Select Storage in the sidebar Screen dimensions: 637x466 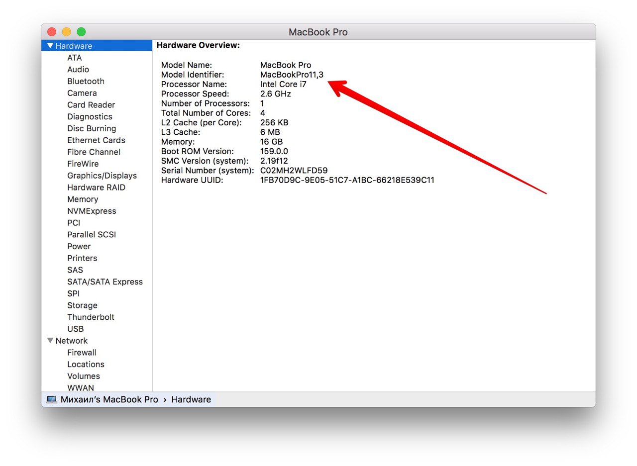point(82,305)
